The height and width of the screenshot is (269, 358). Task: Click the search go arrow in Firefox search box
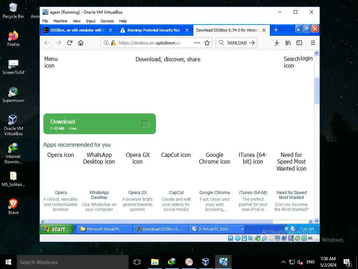coord(252,43)
